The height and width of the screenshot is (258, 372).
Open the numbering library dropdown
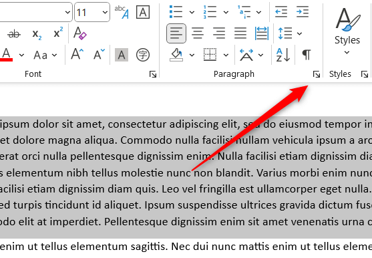pyautogui.click(x=226, y=12)
